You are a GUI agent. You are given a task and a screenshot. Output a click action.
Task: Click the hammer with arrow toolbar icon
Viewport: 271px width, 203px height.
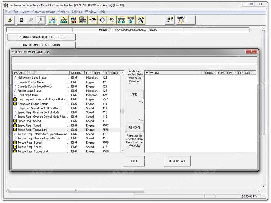point(92,20)
